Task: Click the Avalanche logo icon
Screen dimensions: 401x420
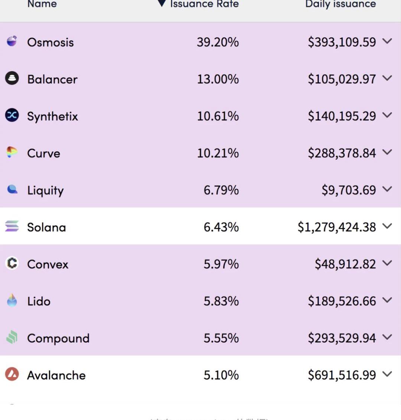Action: tap(12, 374)
